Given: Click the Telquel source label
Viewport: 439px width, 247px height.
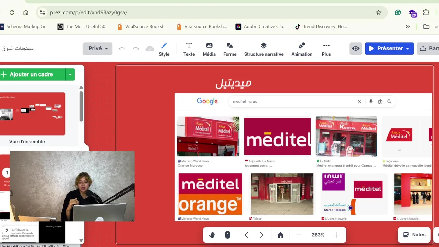Looking at the screenshot, I should point(258,219).
